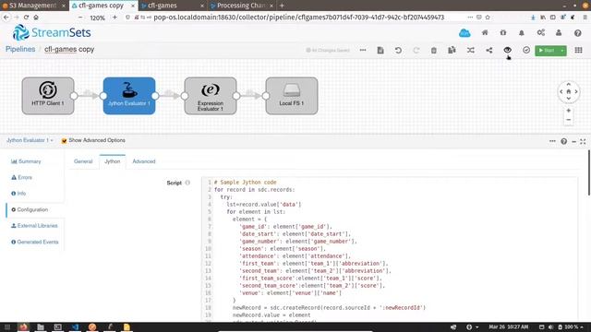Start the pipeline
The height and width of the screenshot is (332, 591).
coord(547,50)
